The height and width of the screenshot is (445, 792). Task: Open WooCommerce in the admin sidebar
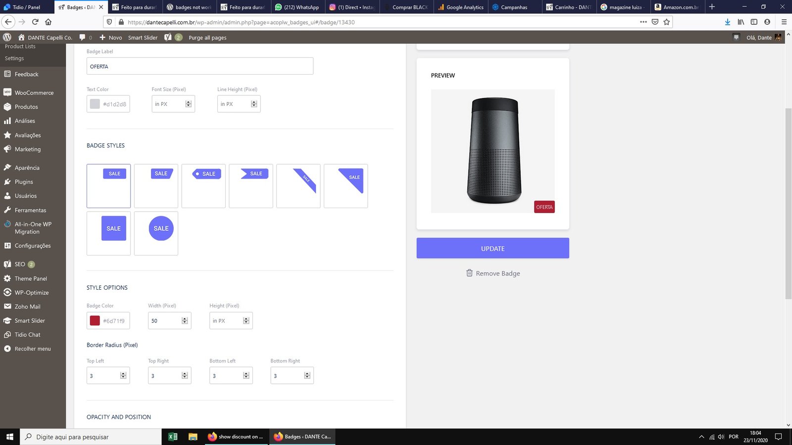pos(33,92)
